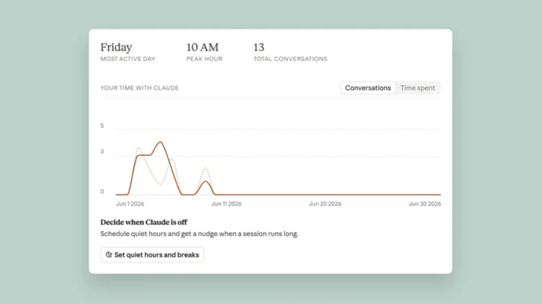Viewport: 542px width, 304px height.
Task: Click the 'MOST ACTIVE DAY' label
Action: pyautogui.click(x=128, y=59)
